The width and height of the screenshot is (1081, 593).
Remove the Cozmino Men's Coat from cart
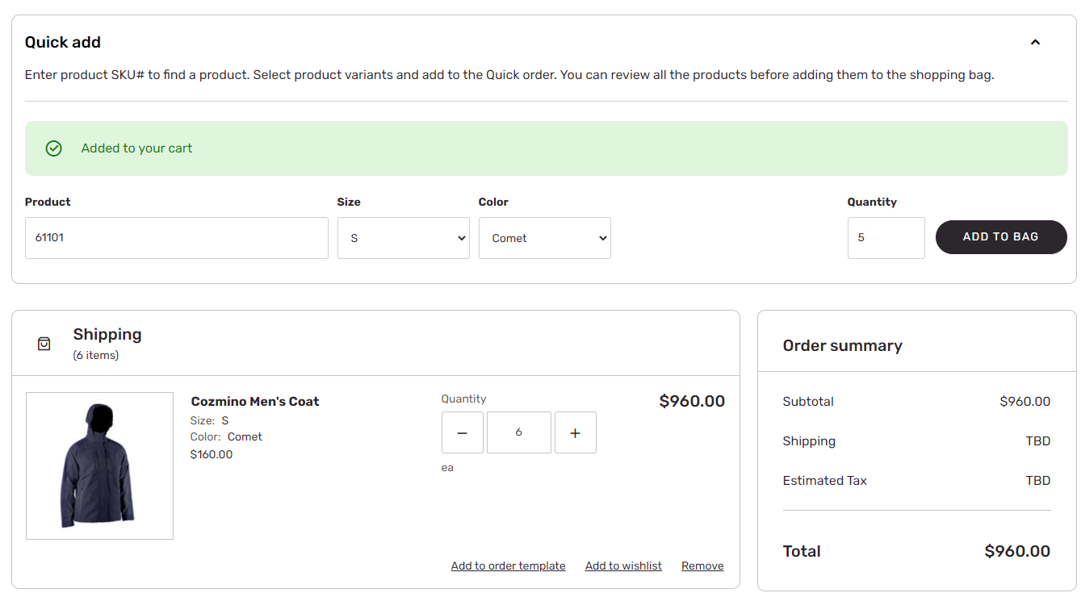(702, 566)
